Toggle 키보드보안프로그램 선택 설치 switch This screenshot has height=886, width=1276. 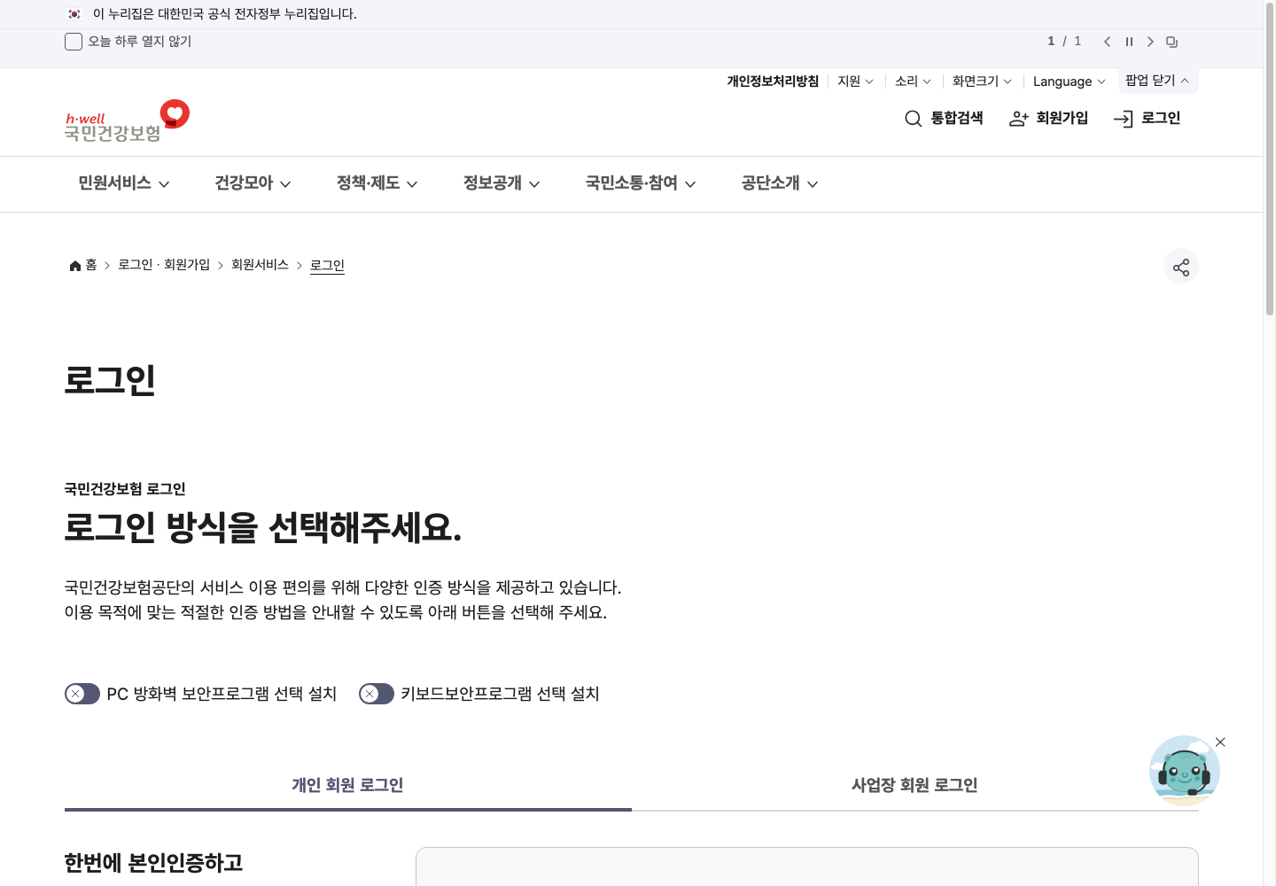(x=377, y=694)
